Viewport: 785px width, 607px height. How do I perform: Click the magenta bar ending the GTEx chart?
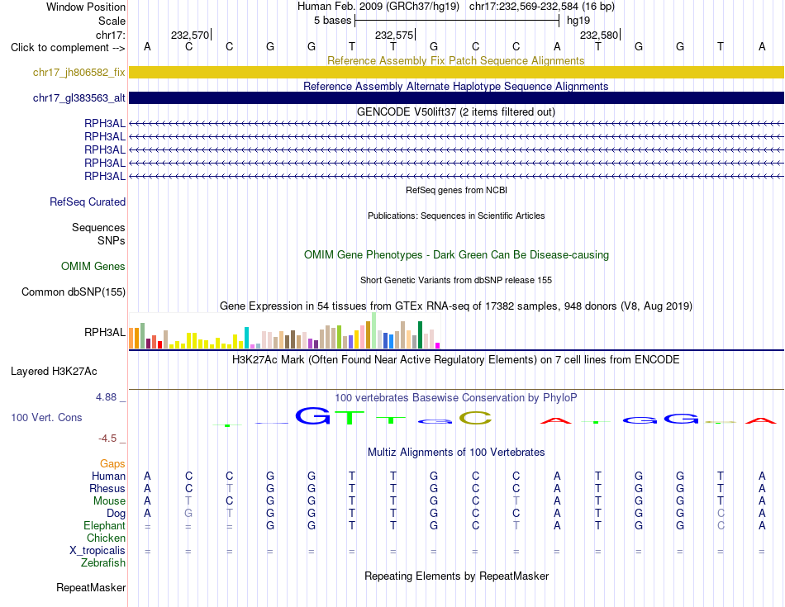tap(438, 345)
